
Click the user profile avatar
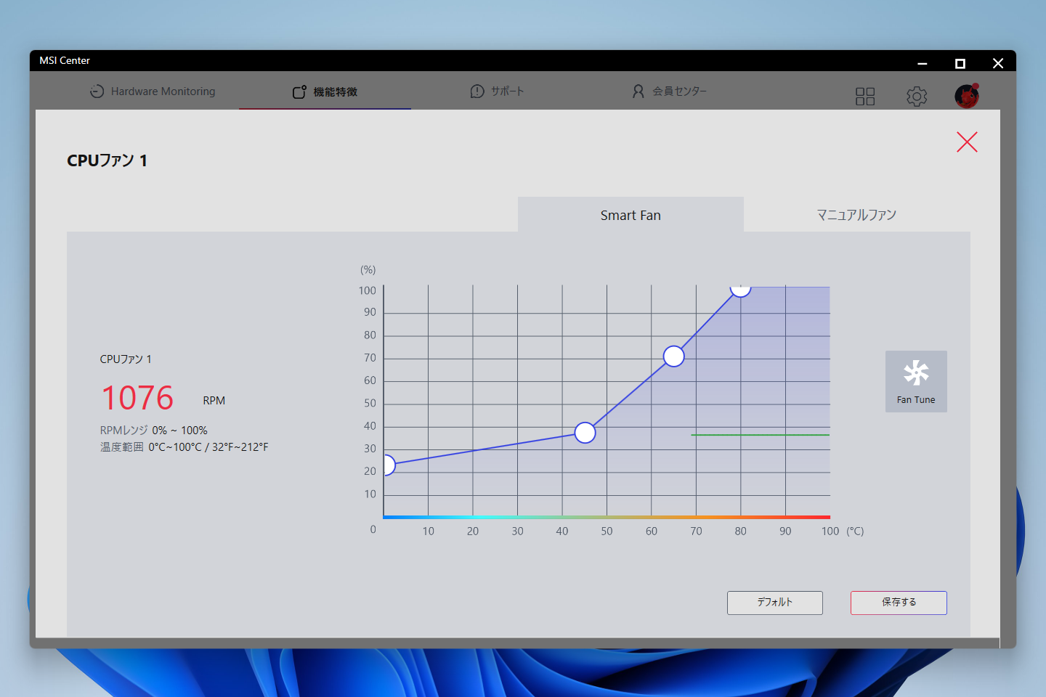[967, 96]
